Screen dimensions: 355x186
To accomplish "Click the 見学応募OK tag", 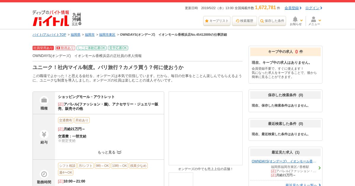I will coord(118,48).
